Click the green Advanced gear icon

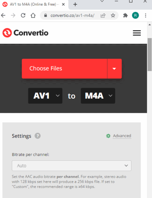(108, 136)
